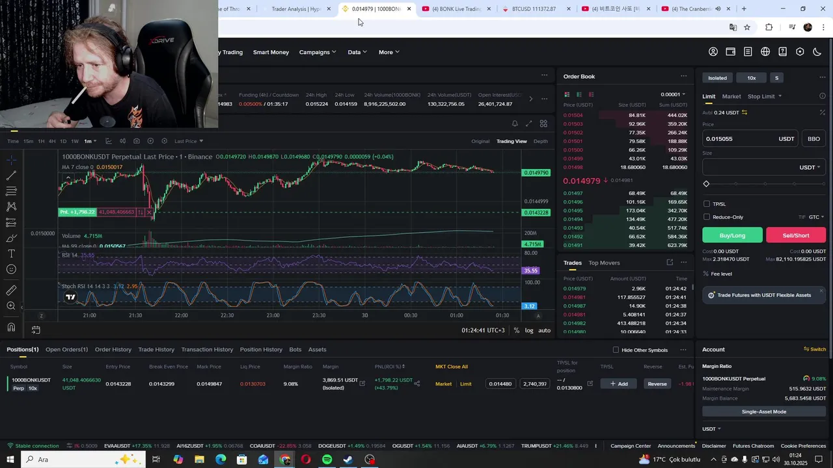Image resolution: width=833 pixels, height=468 pixels.
Task: Select the trend line drawing tool
Action: point(11,175)
